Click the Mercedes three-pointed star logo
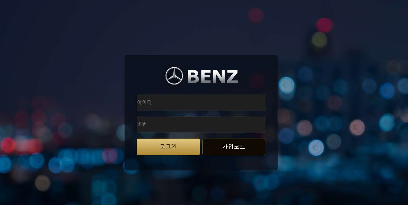This screenshot has height=205, width=408. [x=174, y=76]
